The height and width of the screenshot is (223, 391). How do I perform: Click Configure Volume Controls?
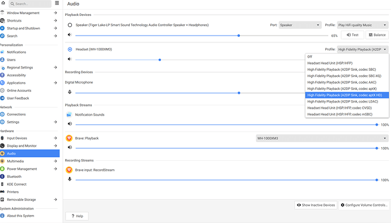click(x=364, y=205)
